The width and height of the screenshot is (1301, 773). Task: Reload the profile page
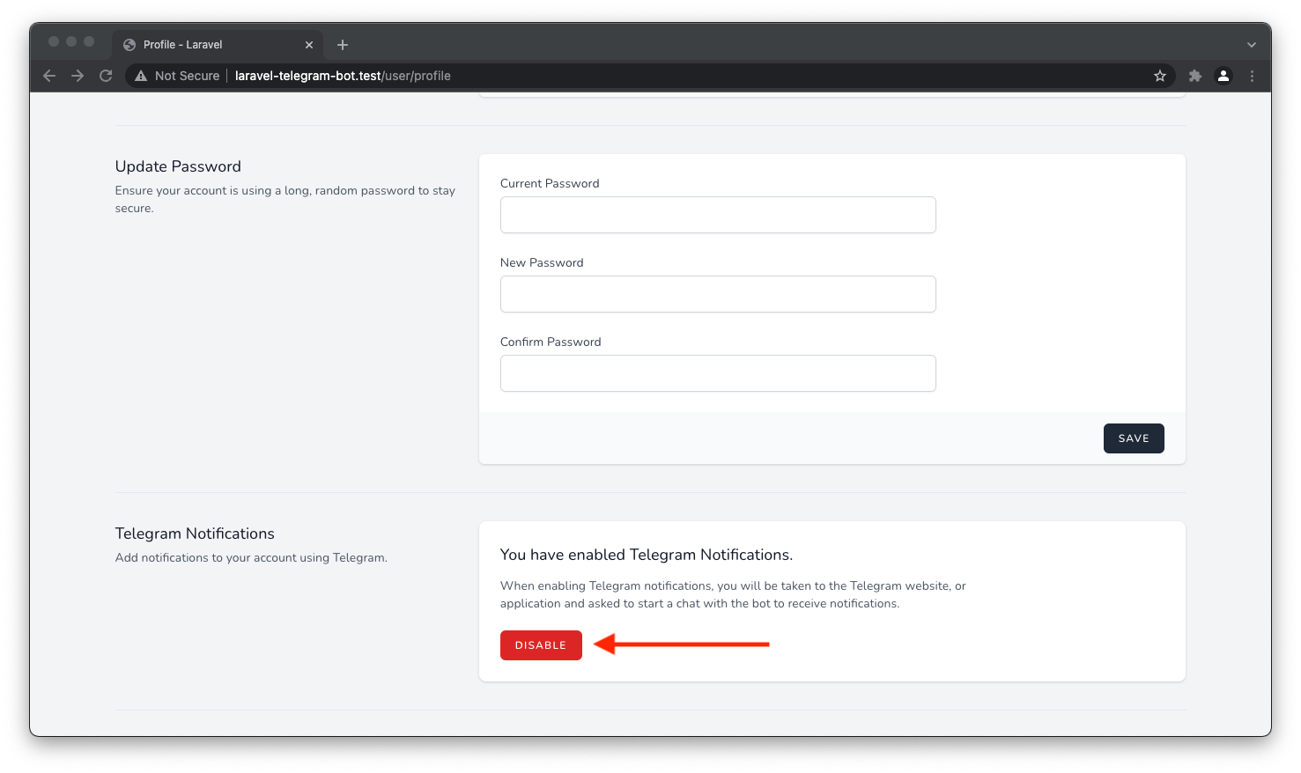106,76
